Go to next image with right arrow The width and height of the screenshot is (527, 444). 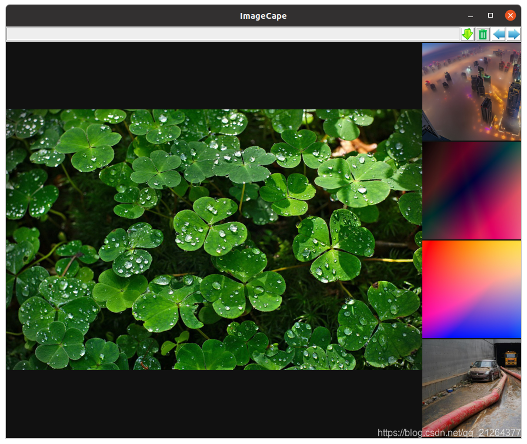[513, 34]
